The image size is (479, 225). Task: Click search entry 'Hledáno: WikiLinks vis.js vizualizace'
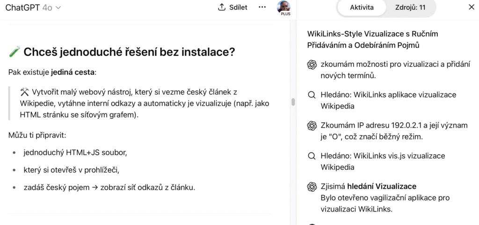click(x=383, y=161)
